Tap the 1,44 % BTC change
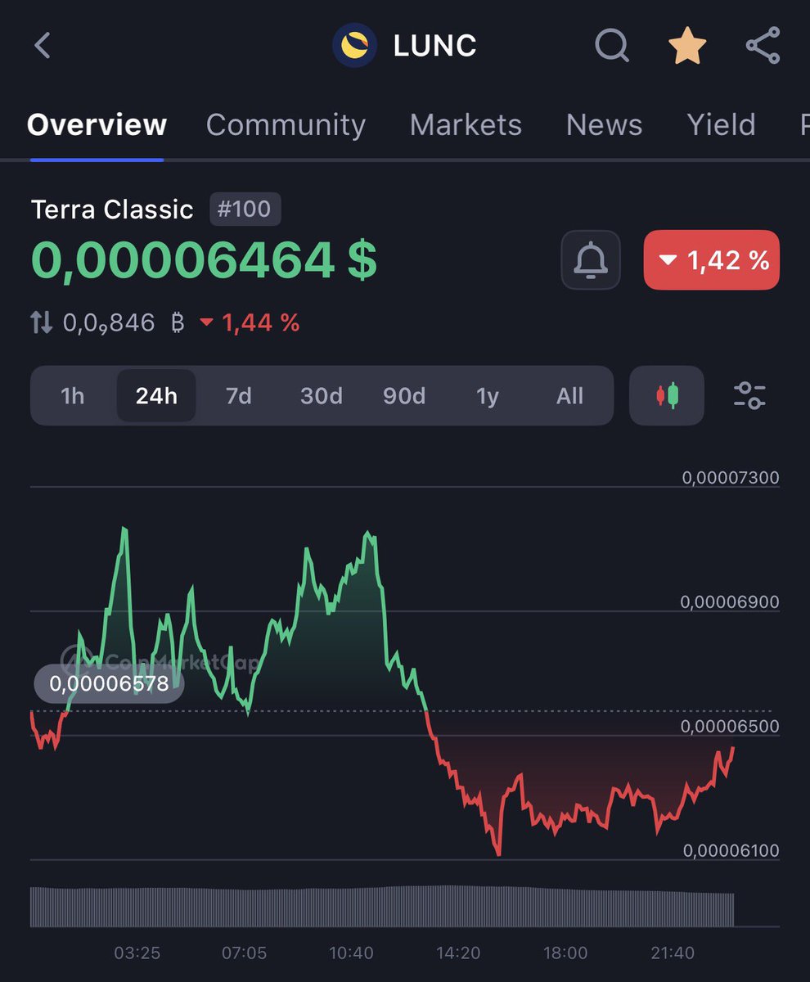Screen dimensions: 810x982 pyautogui.click(x=250, y=323)
